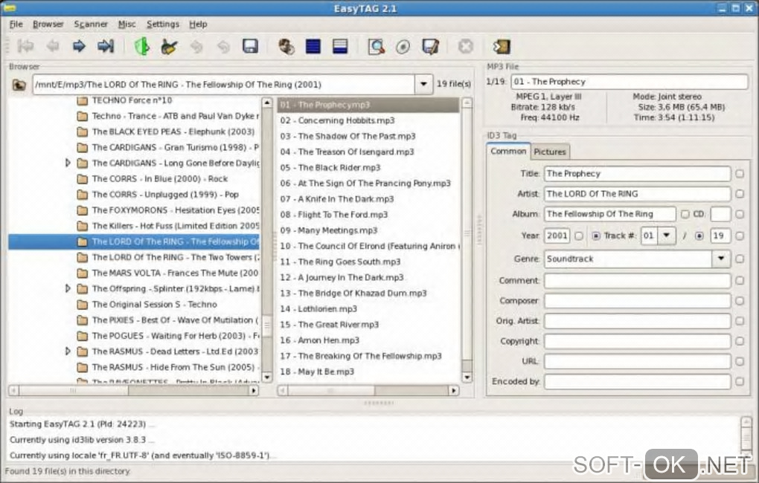Open the Track number dropdown
759x483 pixels.
[667, 236]
